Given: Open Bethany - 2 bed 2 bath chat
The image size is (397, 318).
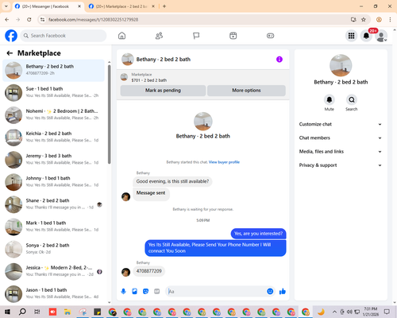Looking at the screenshot, I should [53, 70].
